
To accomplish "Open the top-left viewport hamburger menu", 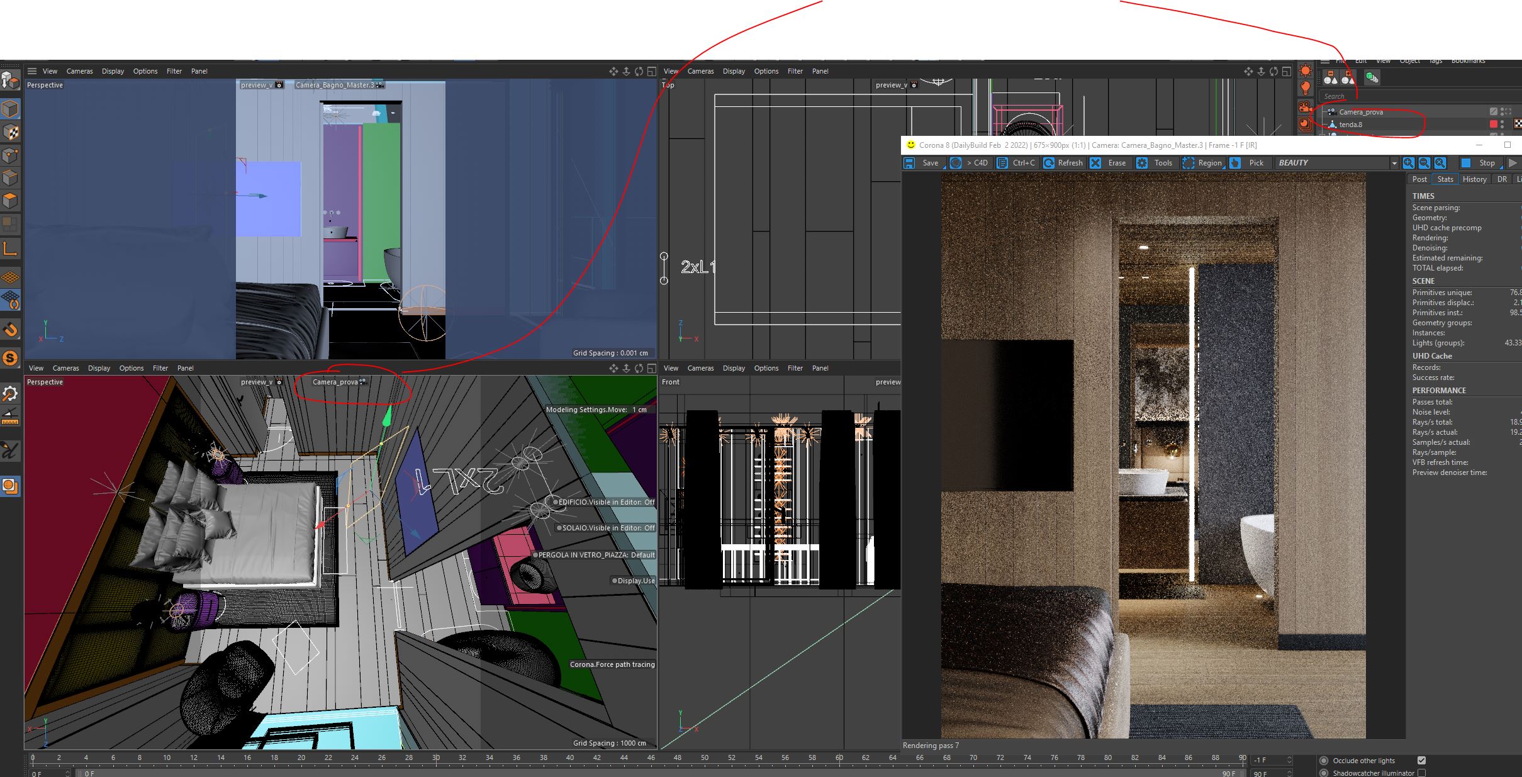I will point(32,71).
